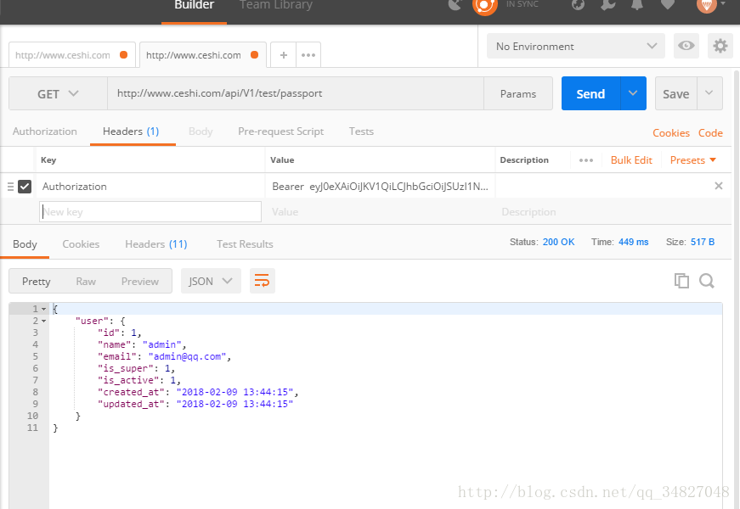
Task: Click the heart icon in header
Action: point(668,5)
